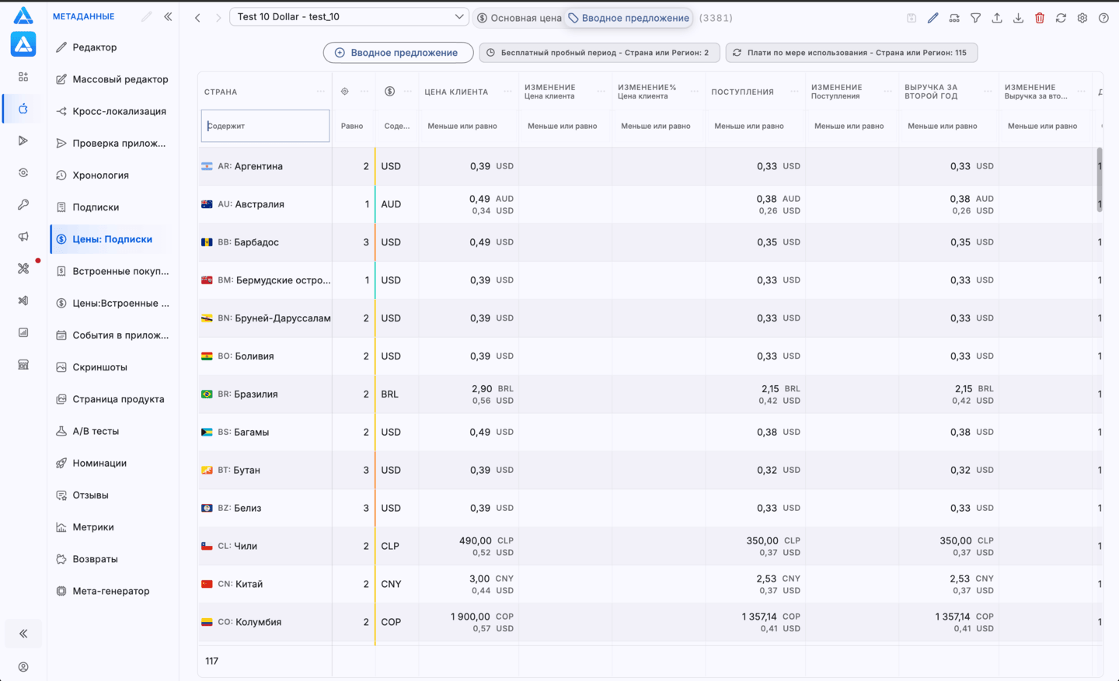Open the filter funnel icon in toolbar
Screen dimensions: 1119x681
tap(975, 18)
